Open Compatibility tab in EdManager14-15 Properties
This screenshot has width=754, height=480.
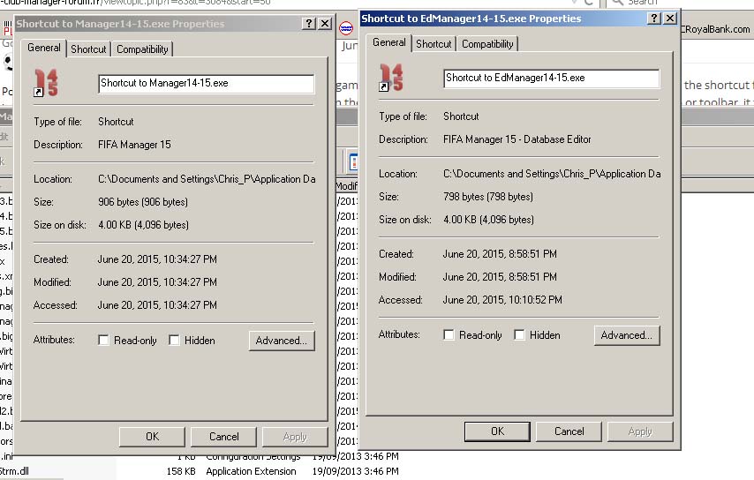click(487, 44)
